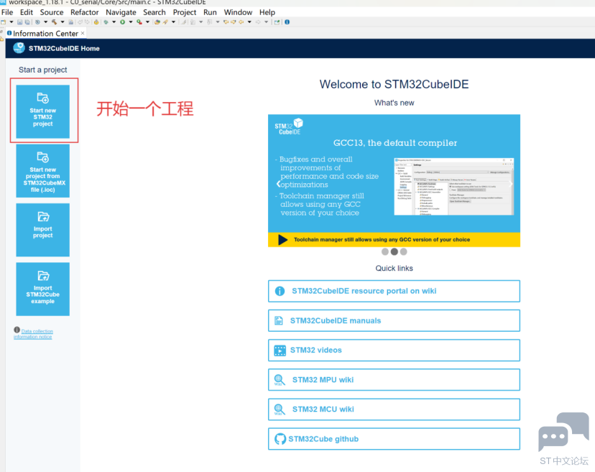This screenshot has width=595, height=472.
Task: Click the green Run toolbar icon
Action: pyautogui.click(x=122, y=22)
